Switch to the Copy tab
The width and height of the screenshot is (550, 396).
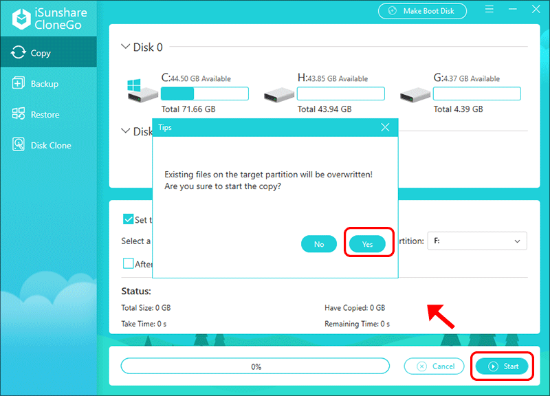[x=48, y=53]
